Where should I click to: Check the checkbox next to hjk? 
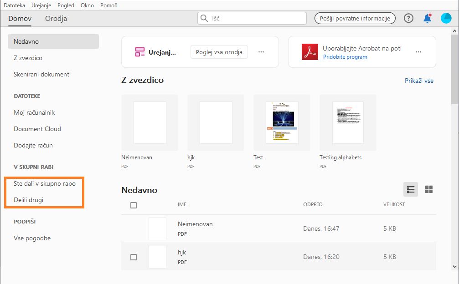tap(134, 257)
